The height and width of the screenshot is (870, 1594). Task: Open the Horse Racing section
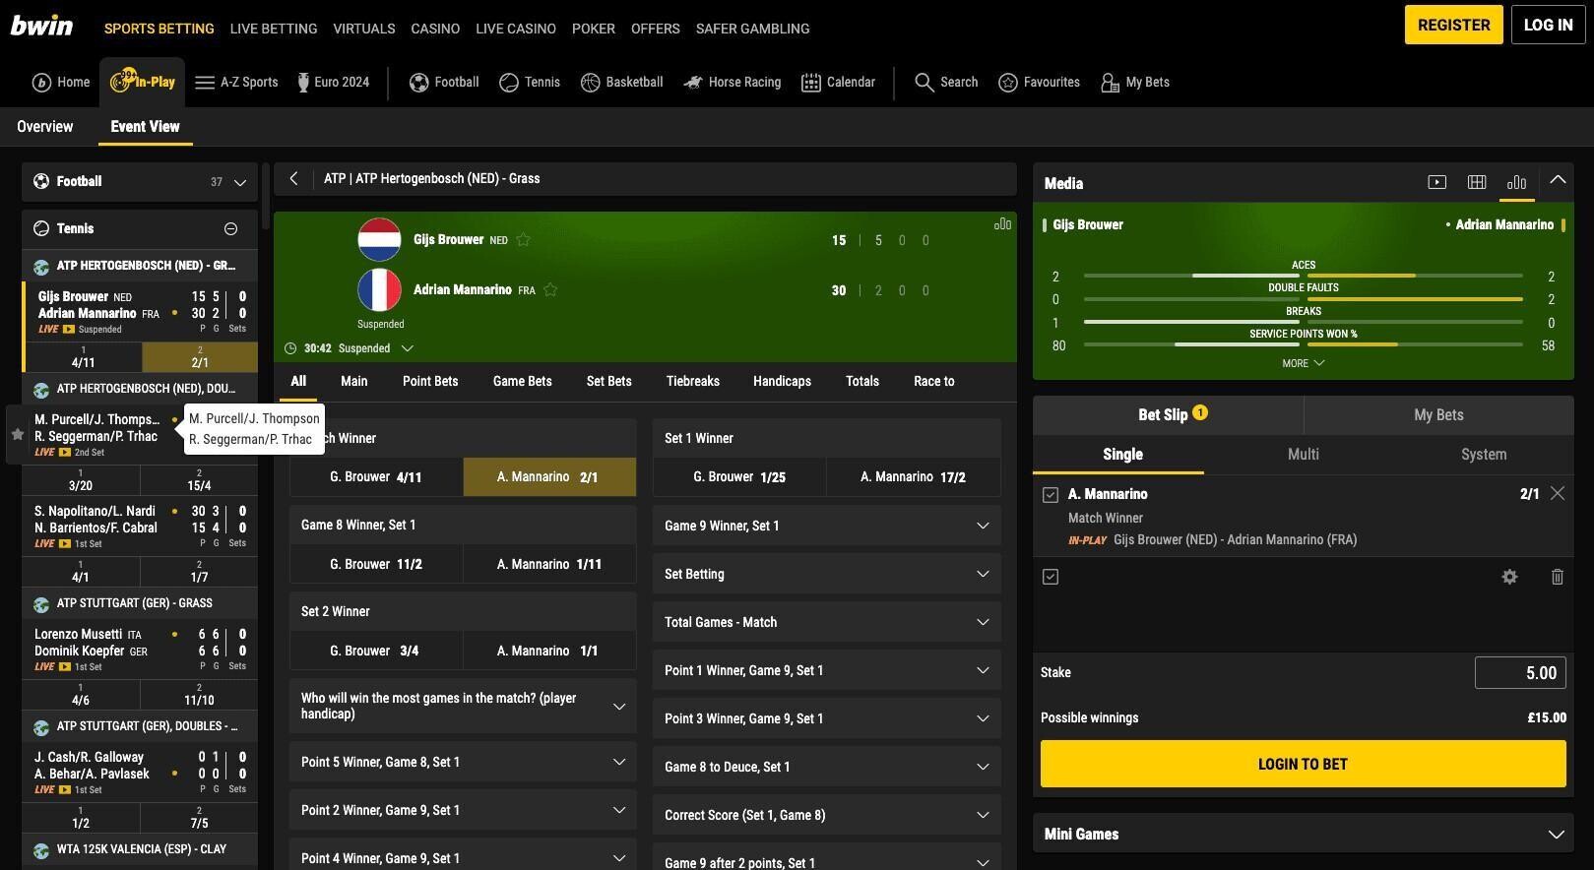[x=732, y=83]
